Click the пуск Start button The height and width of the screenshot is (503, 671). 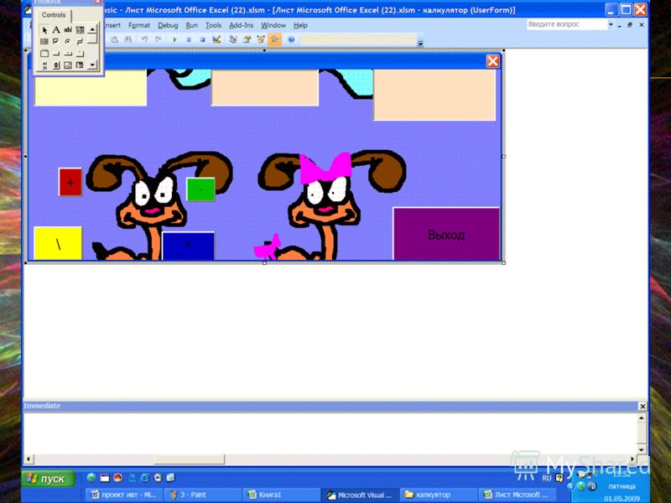[49, 479]
